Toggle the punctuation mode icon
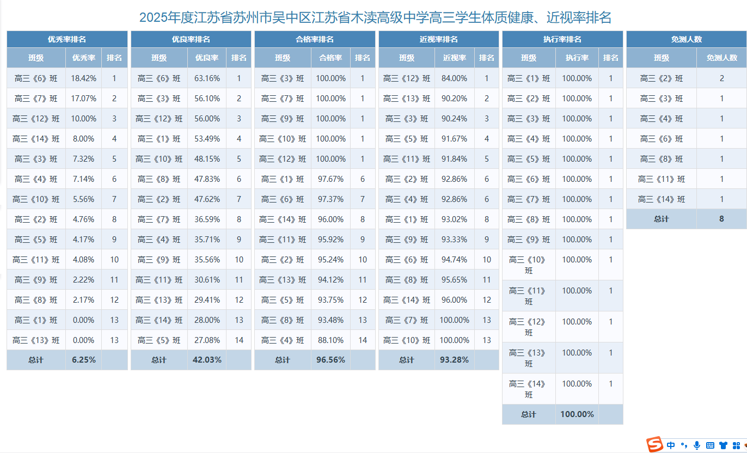The image size is (747, 453). click(x=684, y=445)
